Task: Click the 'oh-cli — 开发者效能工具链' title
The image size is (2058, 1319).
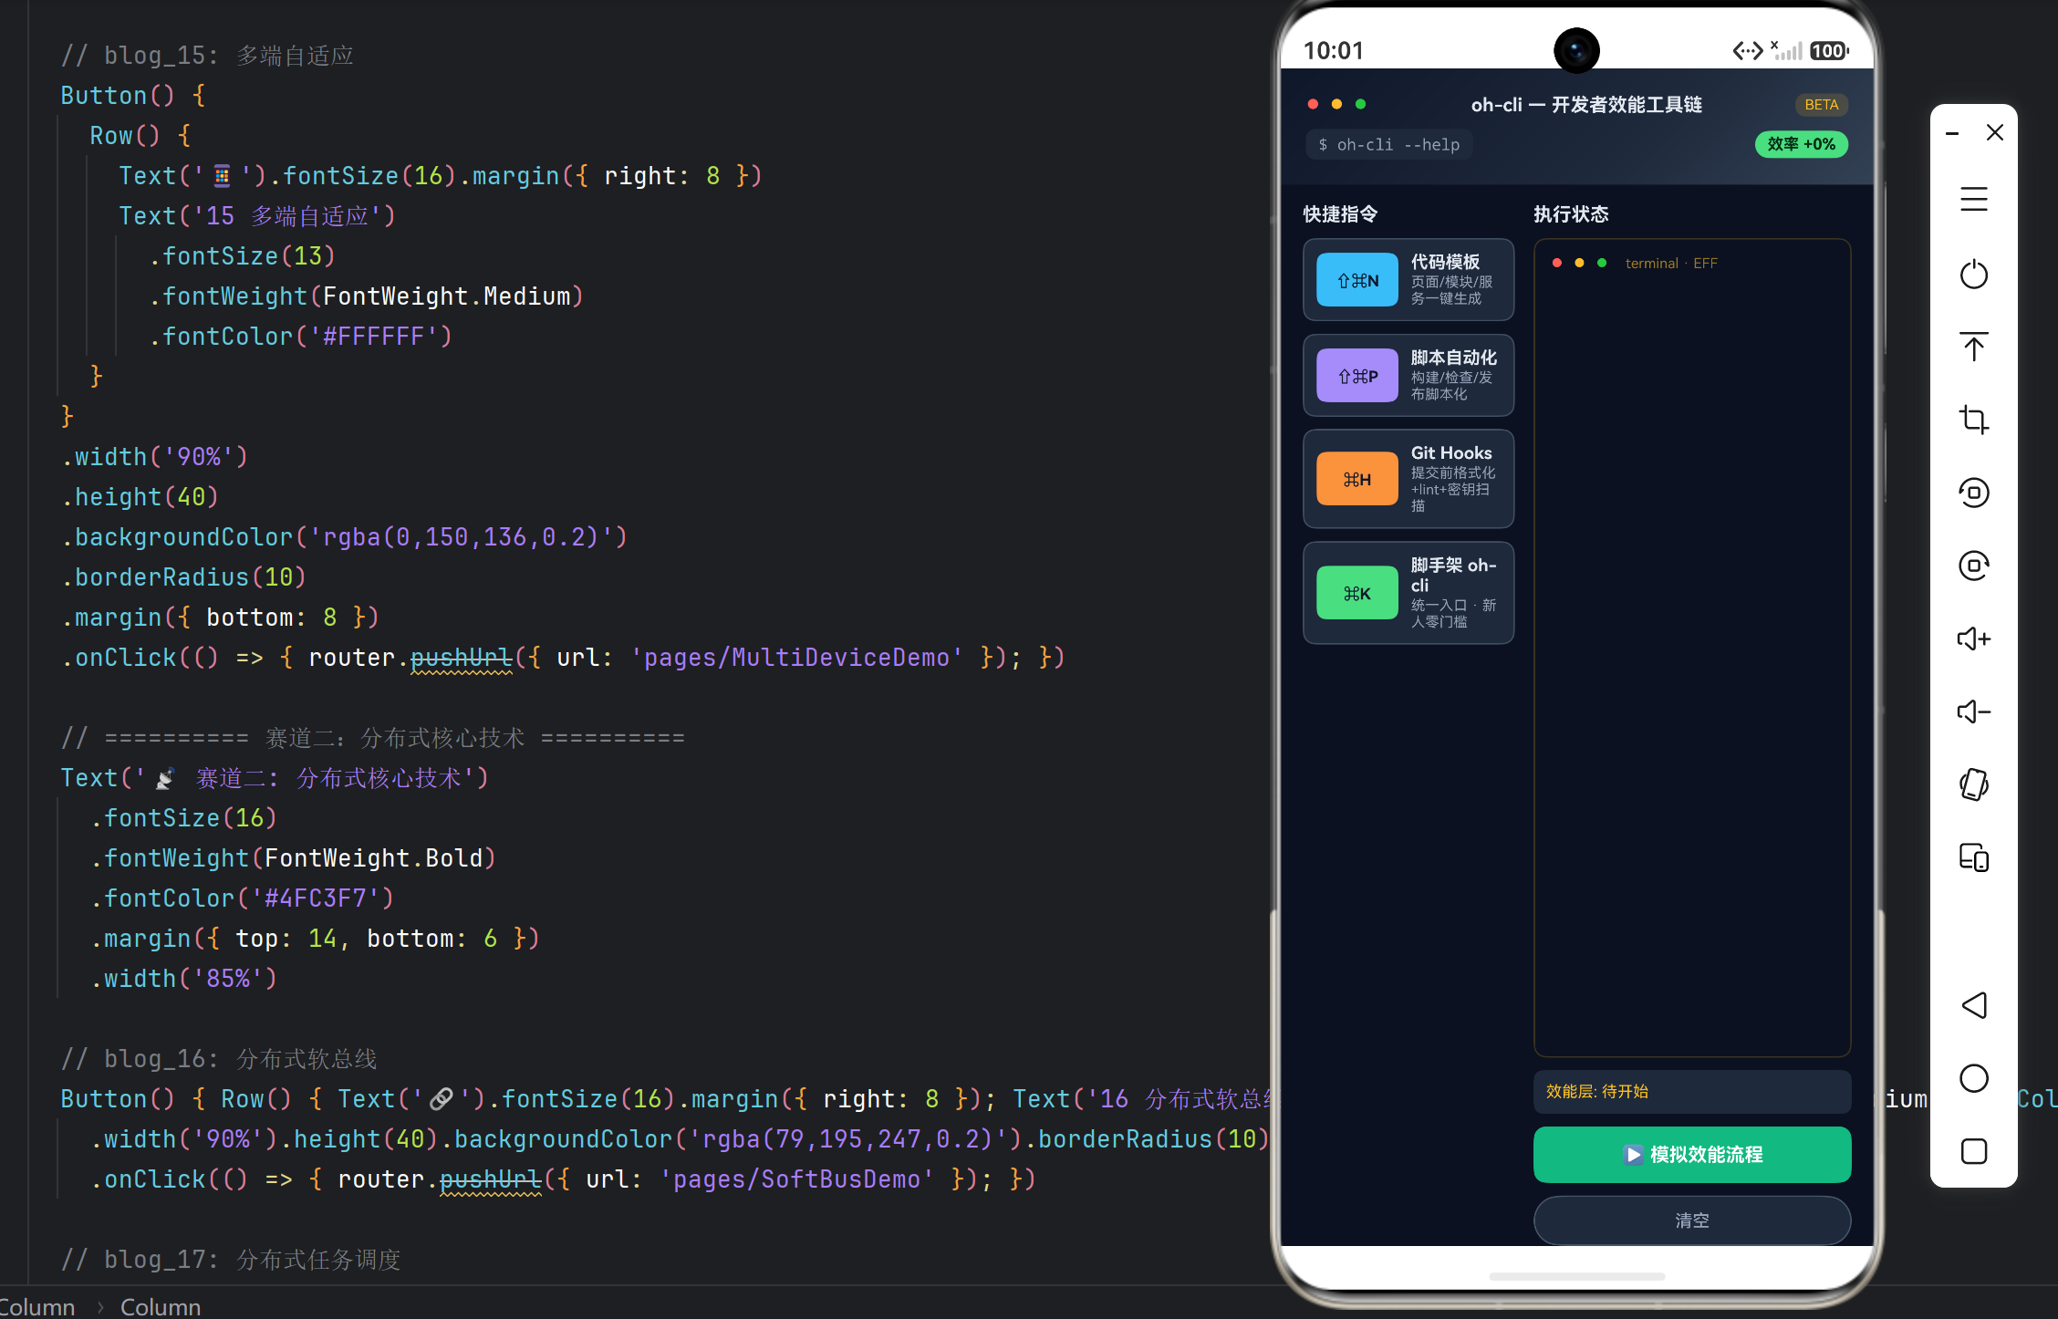Action: point(1586,105)
